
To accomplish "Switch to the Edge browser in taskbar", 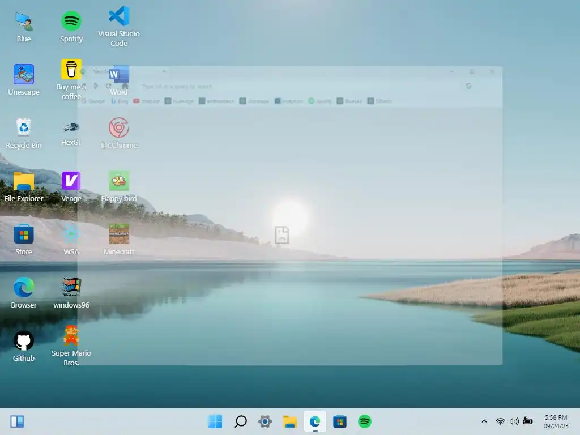I will 315,421.
